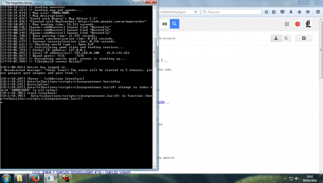Open the on-screen keyboard input tool
323x183 pixels.
pos(164,24)
